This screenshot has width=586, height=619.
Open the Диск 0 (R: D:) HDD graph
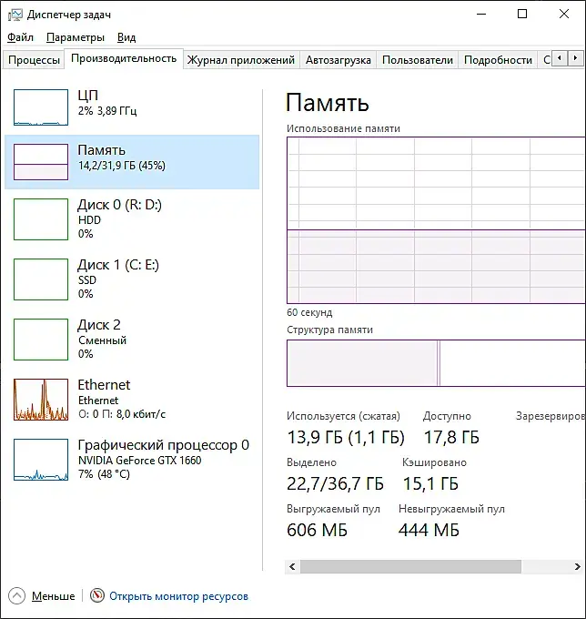pos(41,219)
